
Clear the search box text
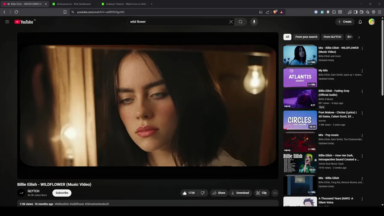(231, 22)
